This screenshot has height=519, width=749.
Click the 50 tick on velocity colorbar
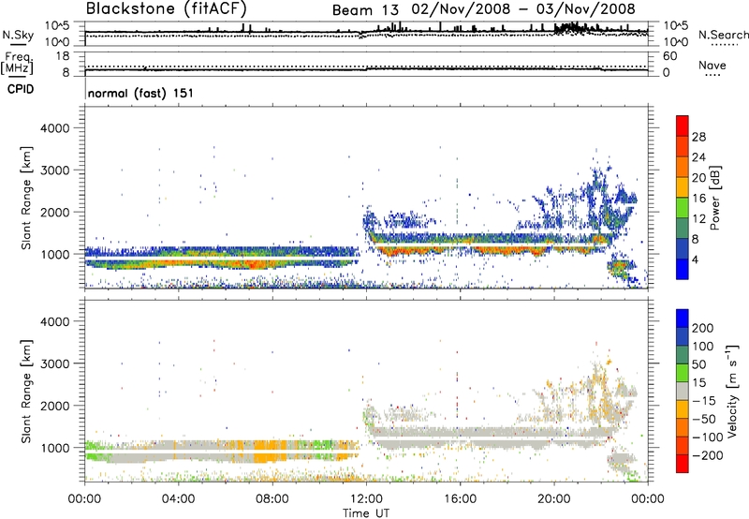(x=699, y=364)
